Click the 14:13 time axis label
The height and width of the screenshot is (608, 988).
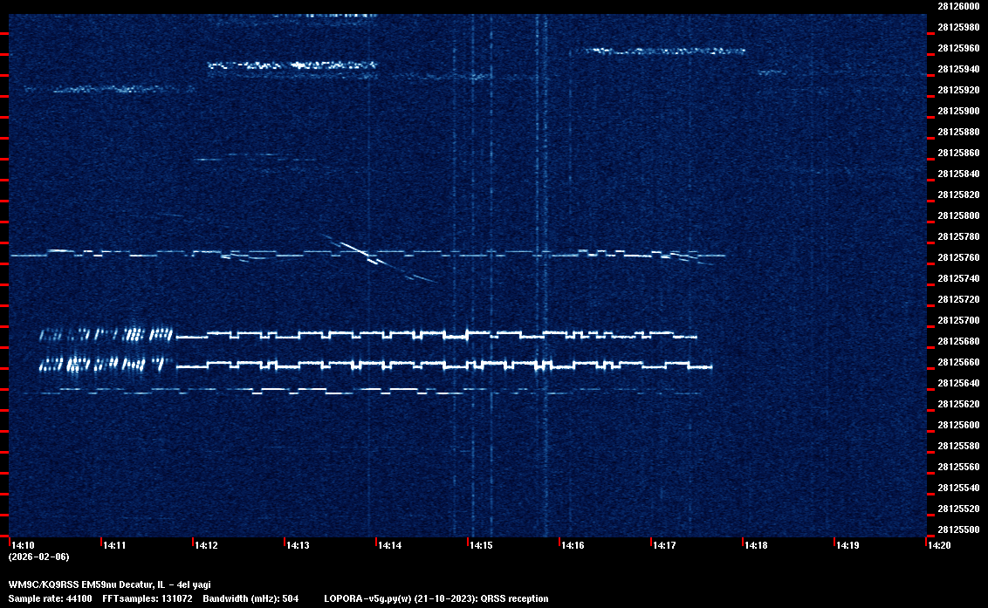(297, 546)
